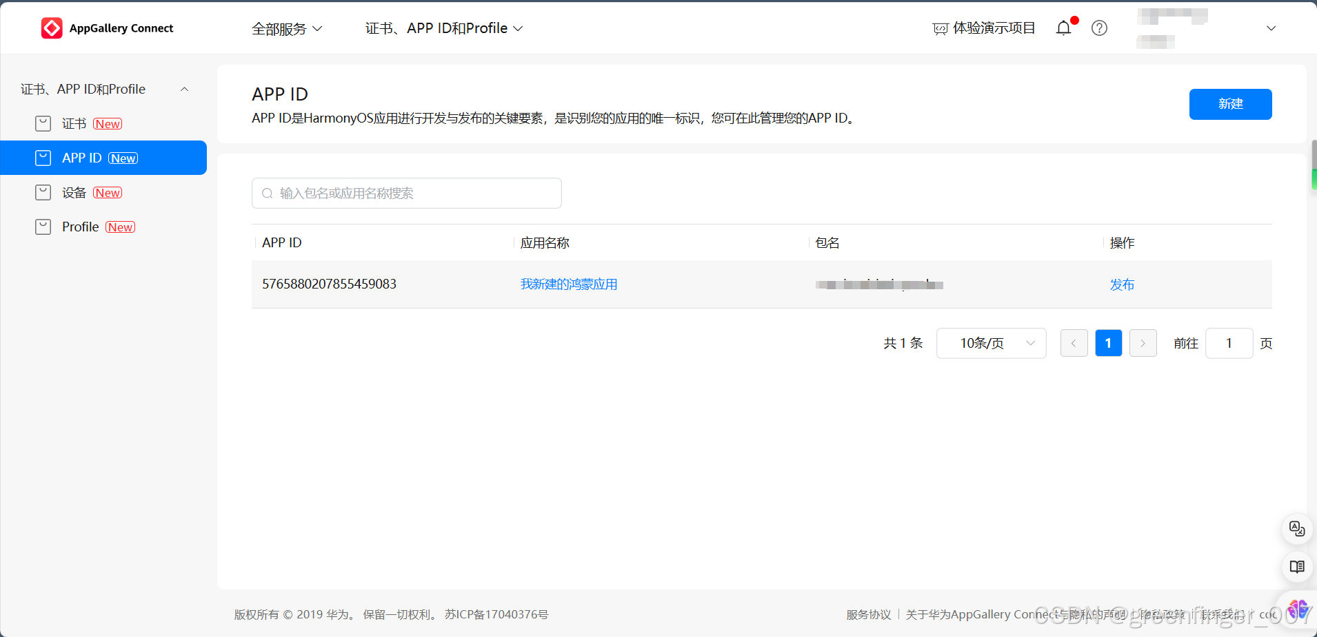Viewport: 1317px width, 637px height.
Task: Click the search magnifier icon
Action: 268,194
